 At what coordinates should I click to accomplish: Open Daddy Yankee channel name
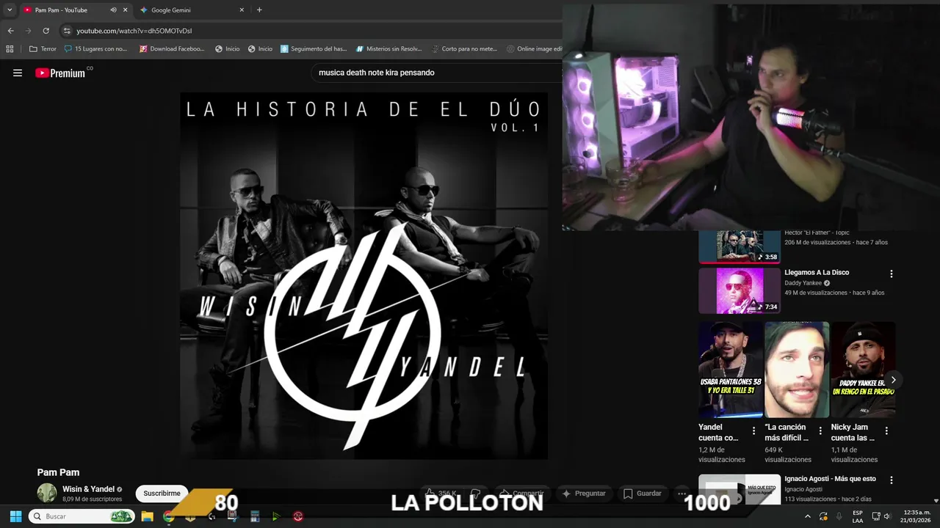803,283
